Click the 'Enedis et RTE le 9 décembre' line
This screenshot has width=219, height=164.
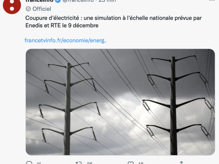point(62,26)
